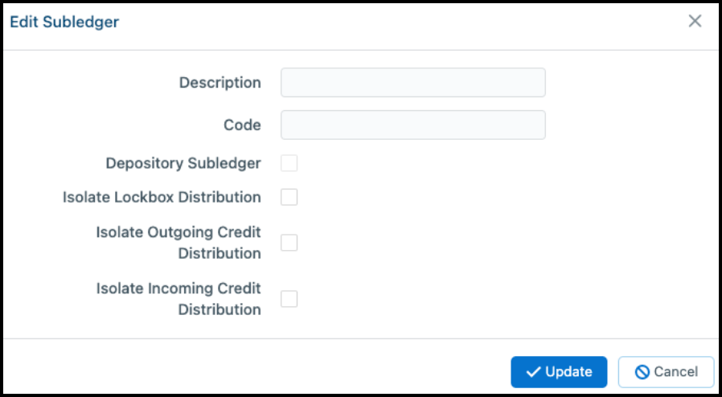The image size is (722, 397).
Task: Click the blank header area beside the title
Action: [400, 22]
